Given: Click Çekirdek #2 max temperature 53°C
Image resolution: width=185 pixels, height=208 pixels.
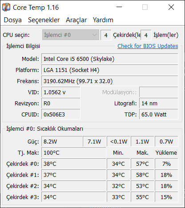Looking at the screenshot, I should [x=142, y=186].
